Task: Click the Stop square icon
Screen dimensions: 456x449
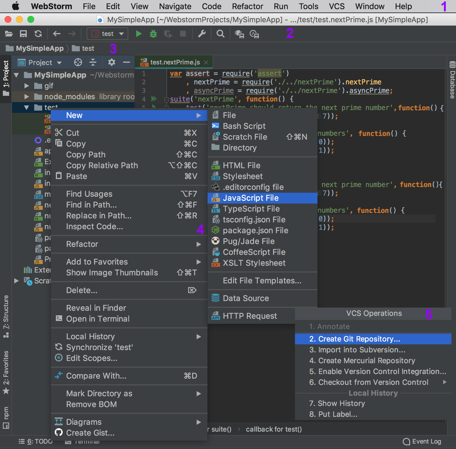Action: click(x=183, y=34)
